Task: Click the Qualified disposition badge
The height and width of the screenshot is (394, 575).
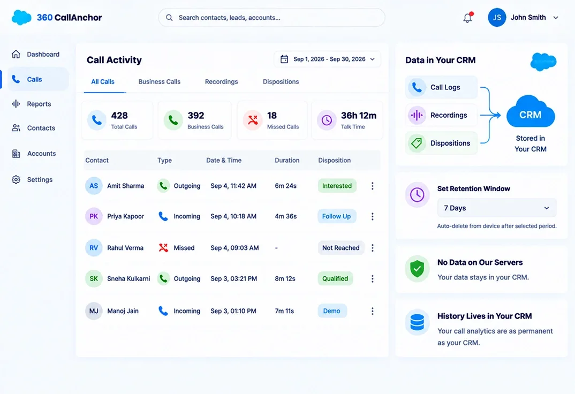Action: point(335,278)
